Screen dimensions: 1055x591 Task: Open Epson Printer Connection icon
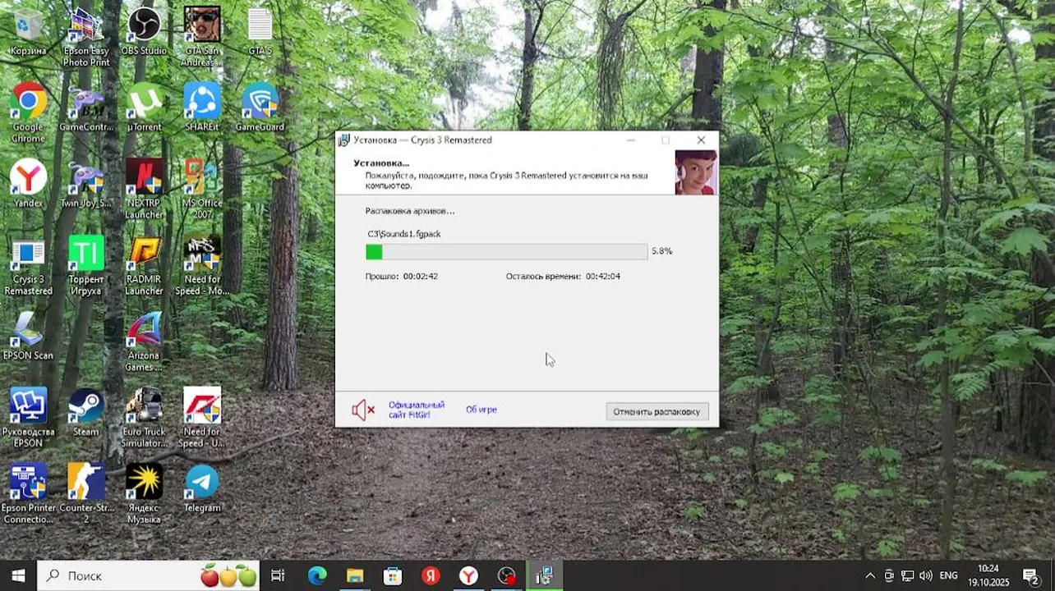tap(28, 493)
